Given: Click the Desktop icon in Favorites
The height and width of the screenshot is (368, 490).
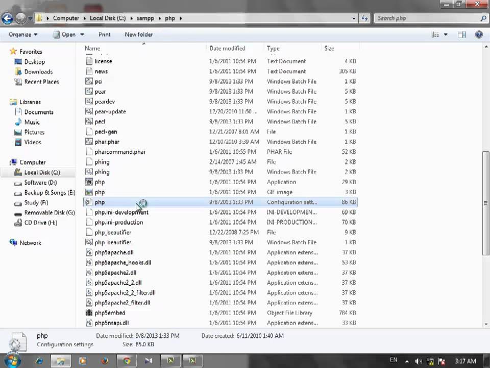Looking at the screenshot, I should [18, 62].
